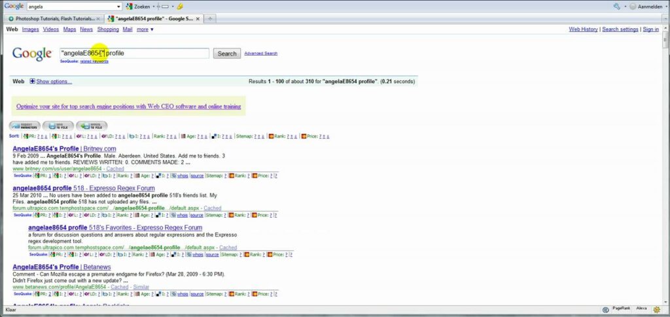Open angelae8654 profile 518 - Expresso Regex Forum
Viewport: 670px width, 317px height.
84,188
